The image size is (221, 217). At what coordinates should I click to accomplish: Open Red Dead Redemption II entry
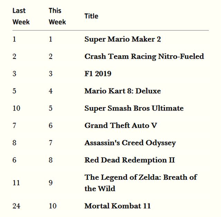click(x=129, y=160)
